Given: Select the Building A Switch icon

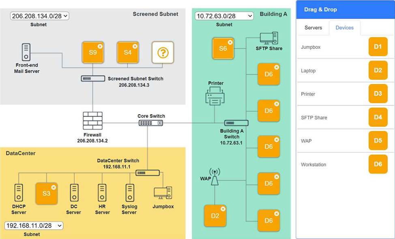Looking at the screenshot, I should 236,123.
